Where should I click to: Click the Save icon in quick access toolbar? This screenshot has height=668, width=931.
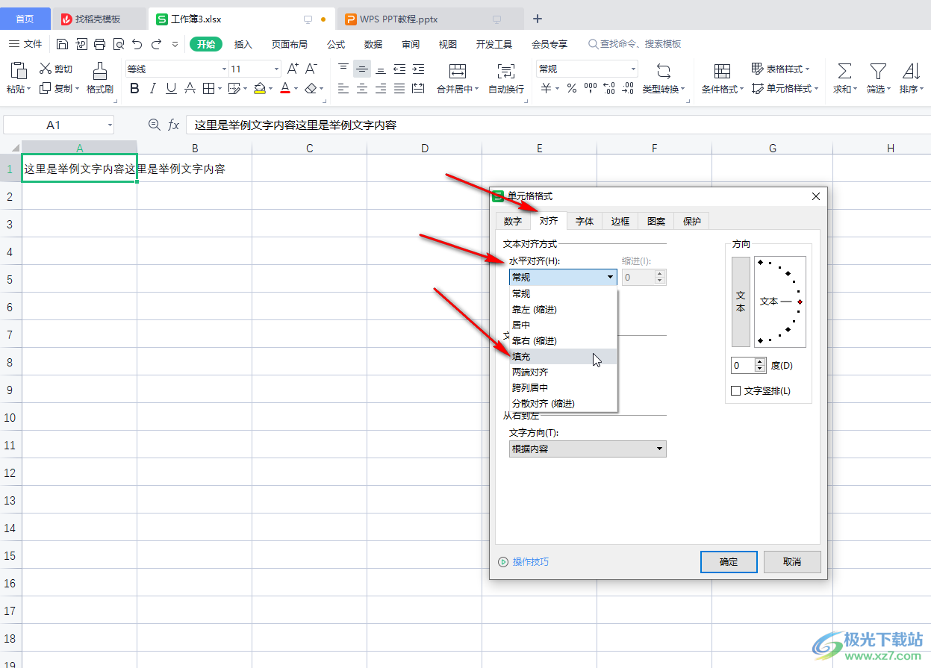click(x=63, y=44)
